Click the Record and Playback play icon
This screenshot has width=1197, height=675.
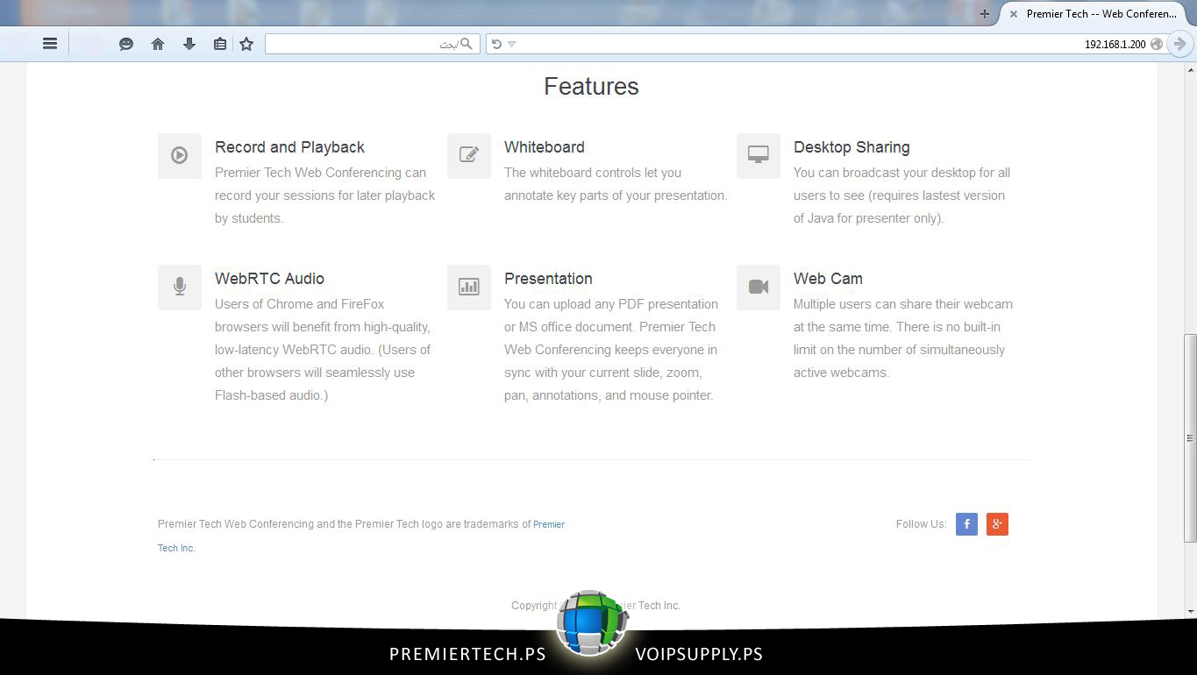click(x=180, y=156)
